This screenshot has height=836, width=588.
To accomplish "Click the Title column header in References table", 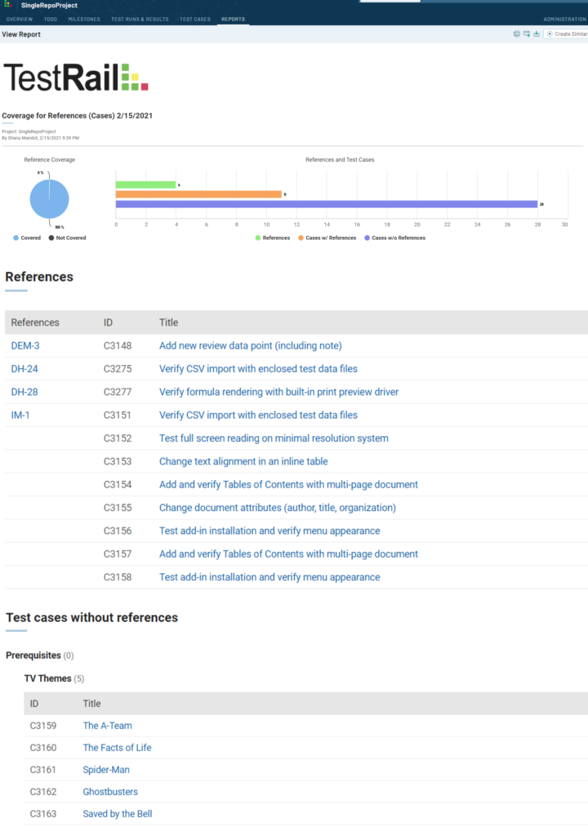I will pyautogui.click(x=168, y=322).
